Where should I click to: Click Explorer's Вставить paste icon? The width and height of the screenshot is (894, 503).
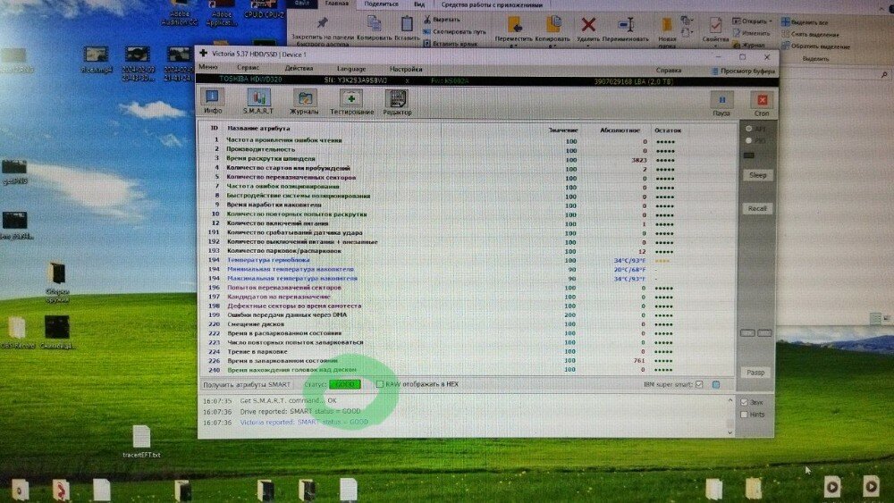click(x=407, y=23)
